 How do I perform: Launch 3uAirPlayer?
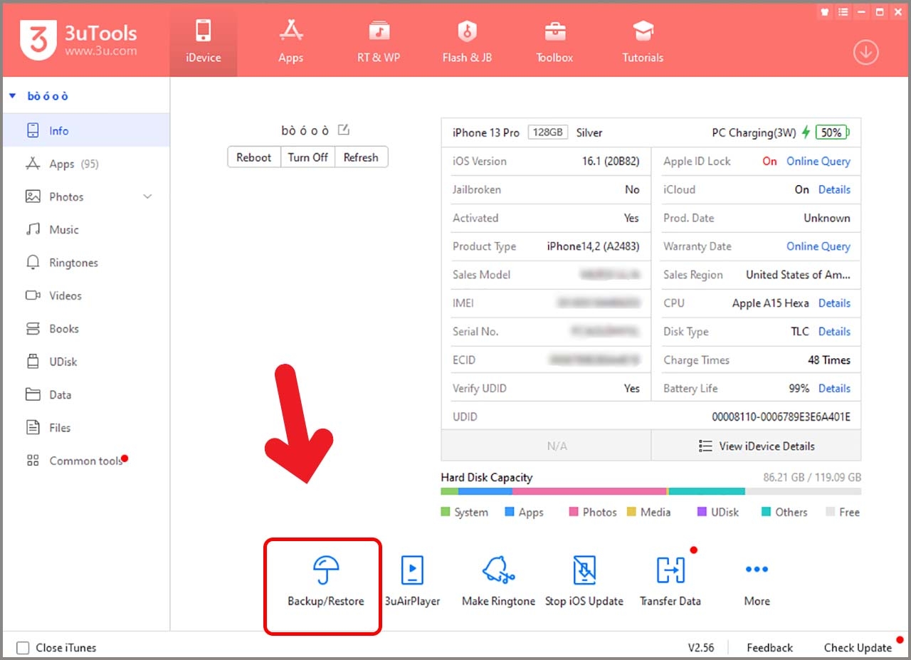point(412,582)
